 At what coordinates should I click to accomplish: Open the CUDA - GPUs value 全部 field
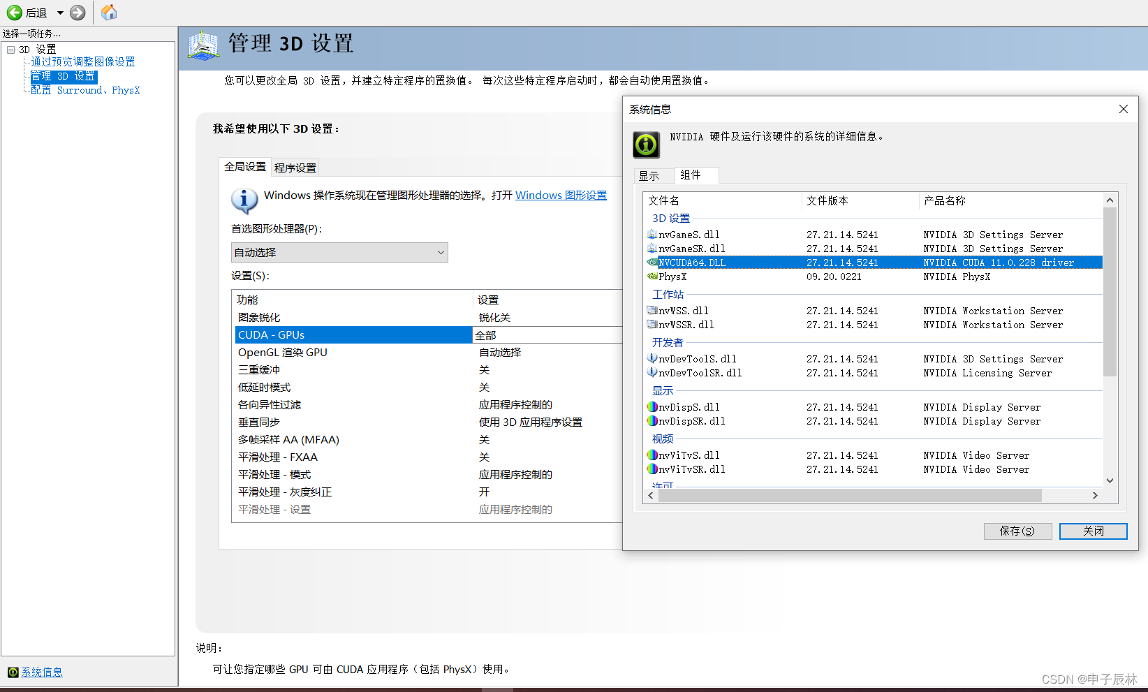547,335
